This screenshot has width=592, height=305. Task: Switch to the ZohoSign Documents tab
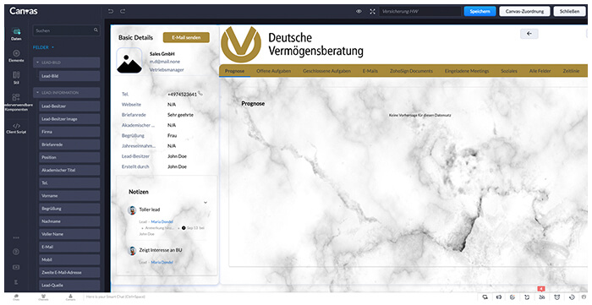click(x=411, y=71)
